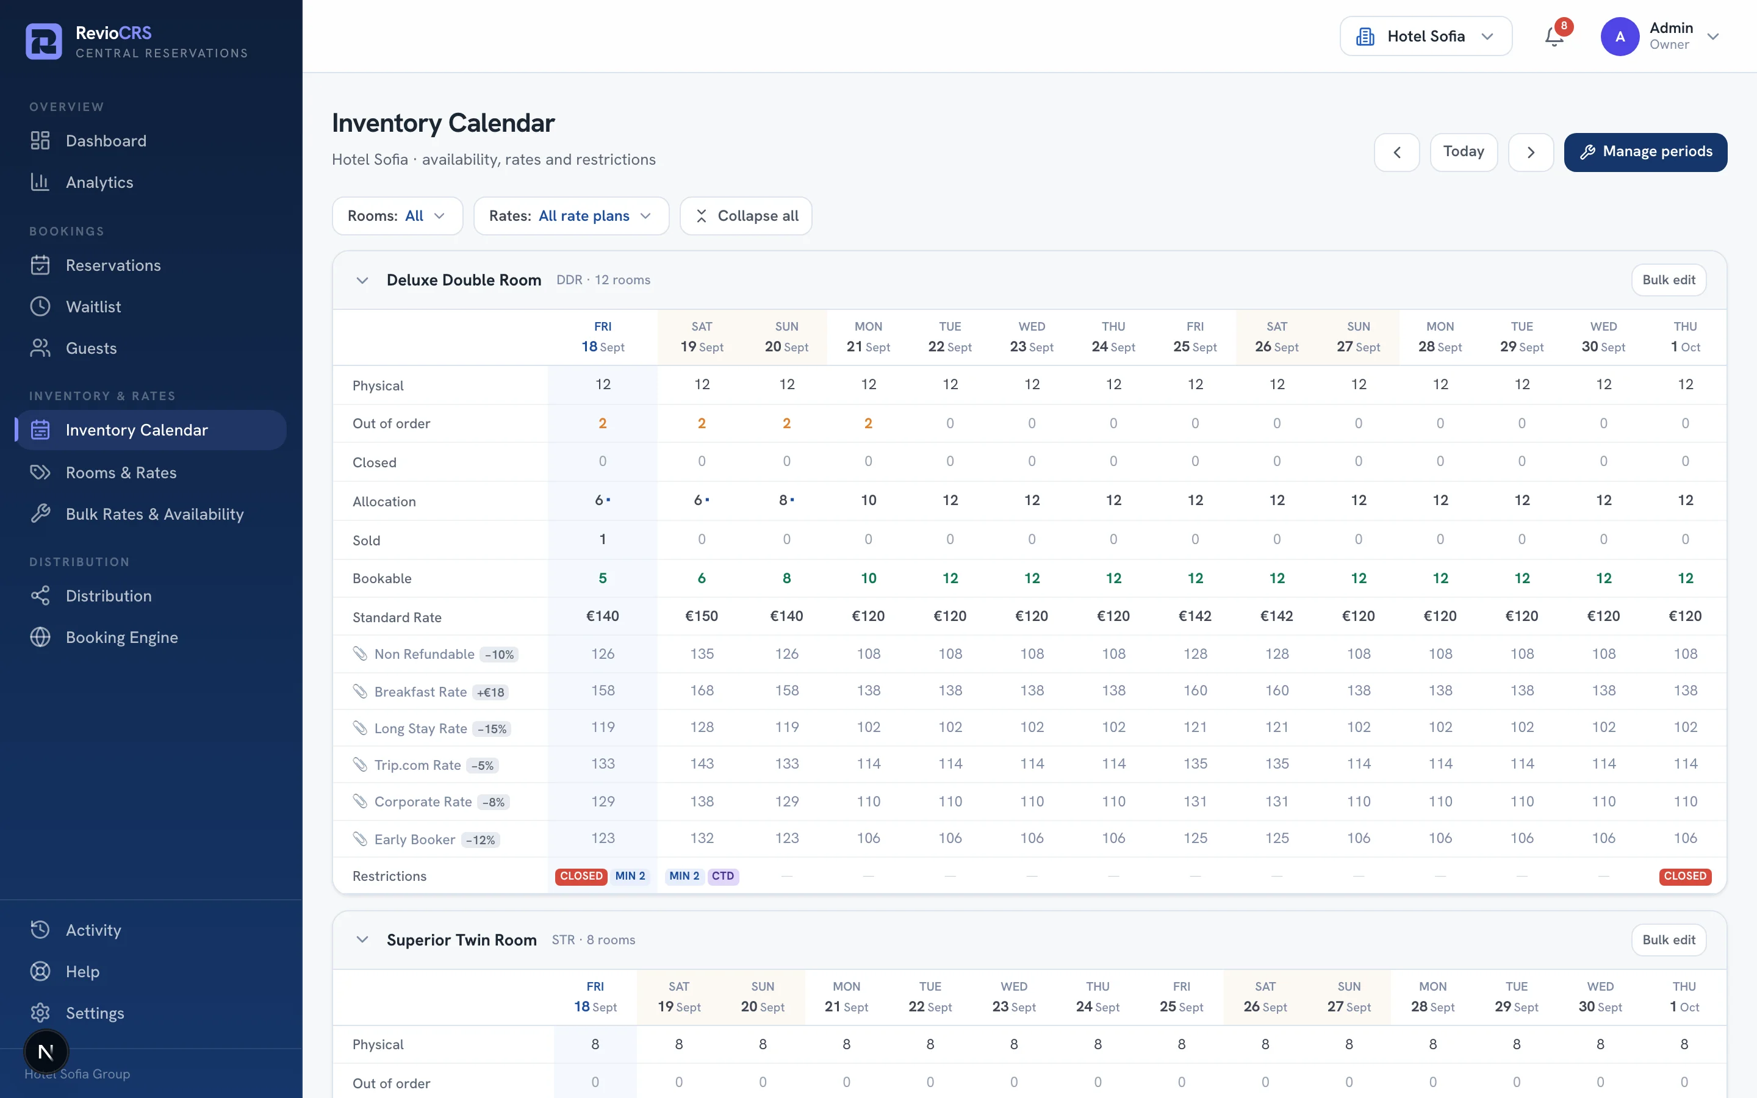Click Deluxe Out of order cell for 21 Sept
The image size is (1757, 1098).
coord(868,423)
